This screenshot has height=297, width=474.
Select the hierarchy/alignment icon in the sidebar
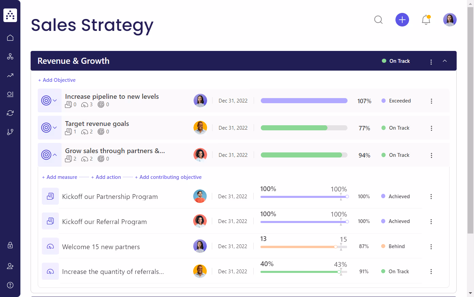click(x=10, y=56)
